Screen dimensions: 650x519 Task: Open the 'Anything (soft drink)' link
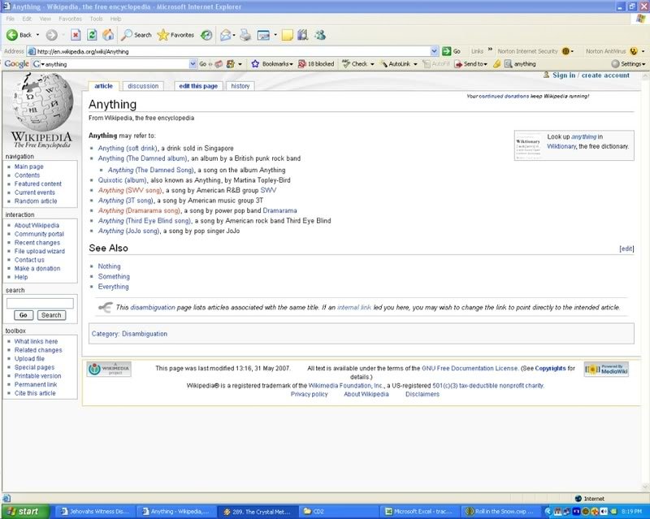pos(128,149)
